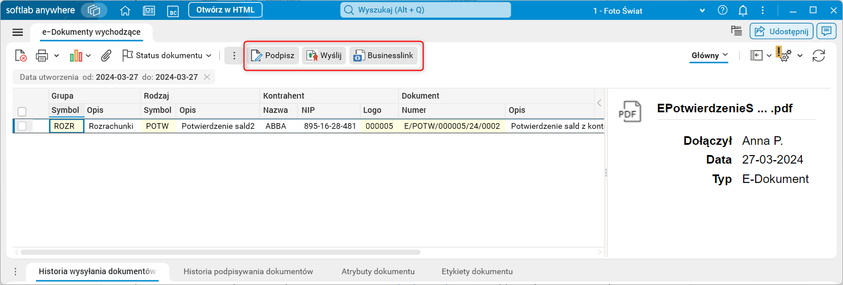843x285 pixels.
Task: Click the printer icon
Action: click(x=42, y=55)
